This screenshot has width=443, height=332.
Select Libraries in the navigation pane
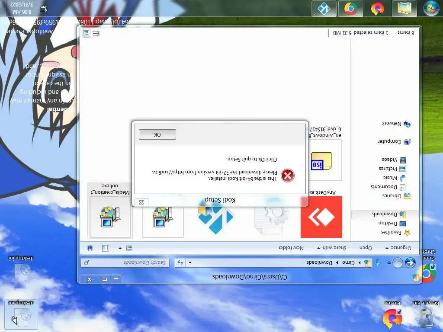(396, 196)
